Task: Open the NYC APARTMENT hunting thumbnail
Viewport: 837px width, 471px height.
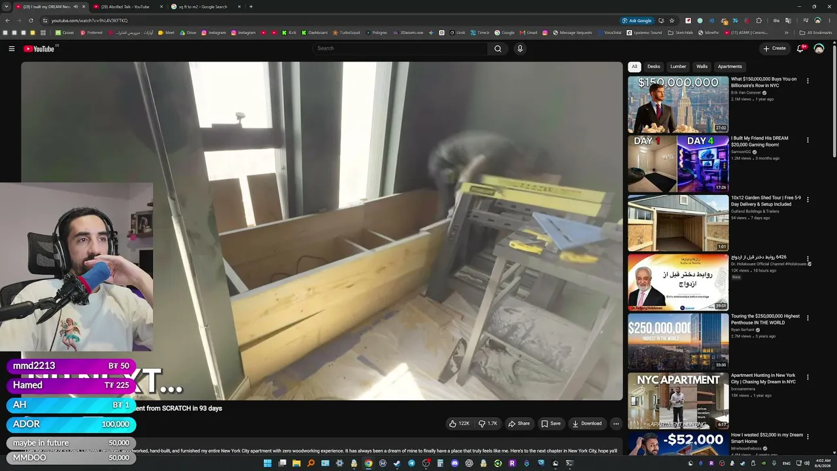Action: tap(678, 400)
